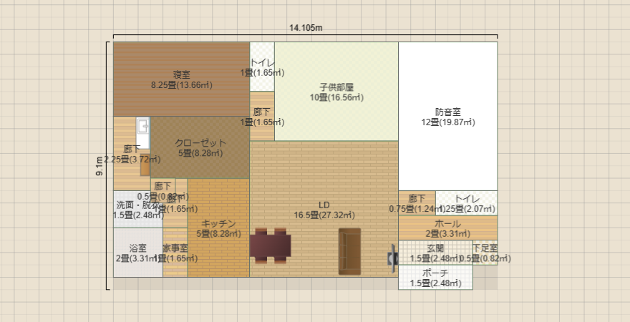Click the 14.105m width dimension label
This screenshot has height=322, width=630.
pyautogui.click(x=306, y=28)
